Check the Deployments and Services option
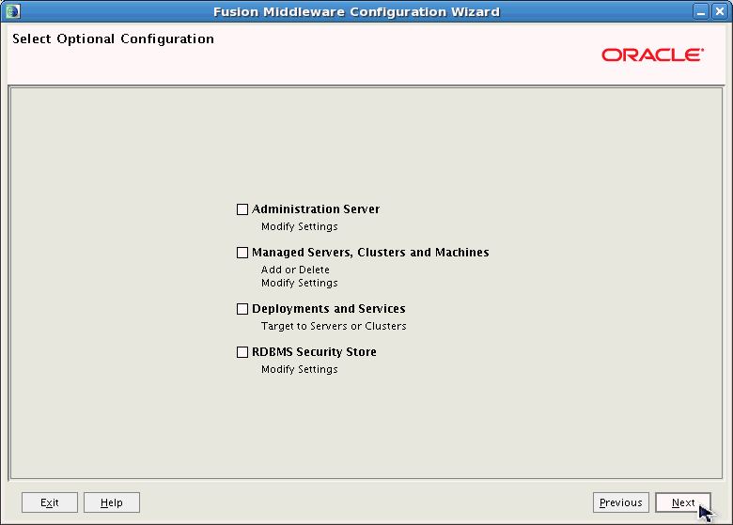Image resolution: width=733 pixels, height=525 pixels. (242, 309)
